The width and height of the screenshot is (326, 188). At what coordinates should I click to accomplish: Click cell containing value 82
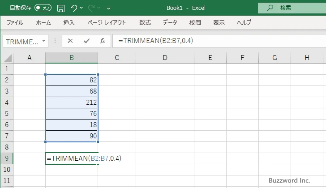72,80
